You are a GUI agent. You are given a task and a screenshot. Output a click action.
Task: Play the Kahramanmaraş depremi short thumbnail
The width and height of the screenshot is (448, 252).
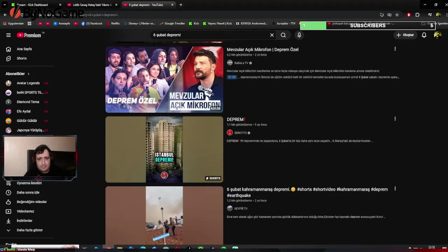tap(164, 215)
